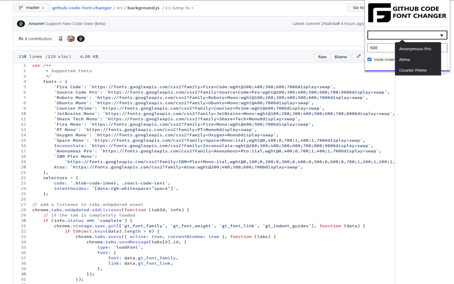Open the third contributor avatar
The width and height of the screenshot is (454, 284).
(81, 39)
